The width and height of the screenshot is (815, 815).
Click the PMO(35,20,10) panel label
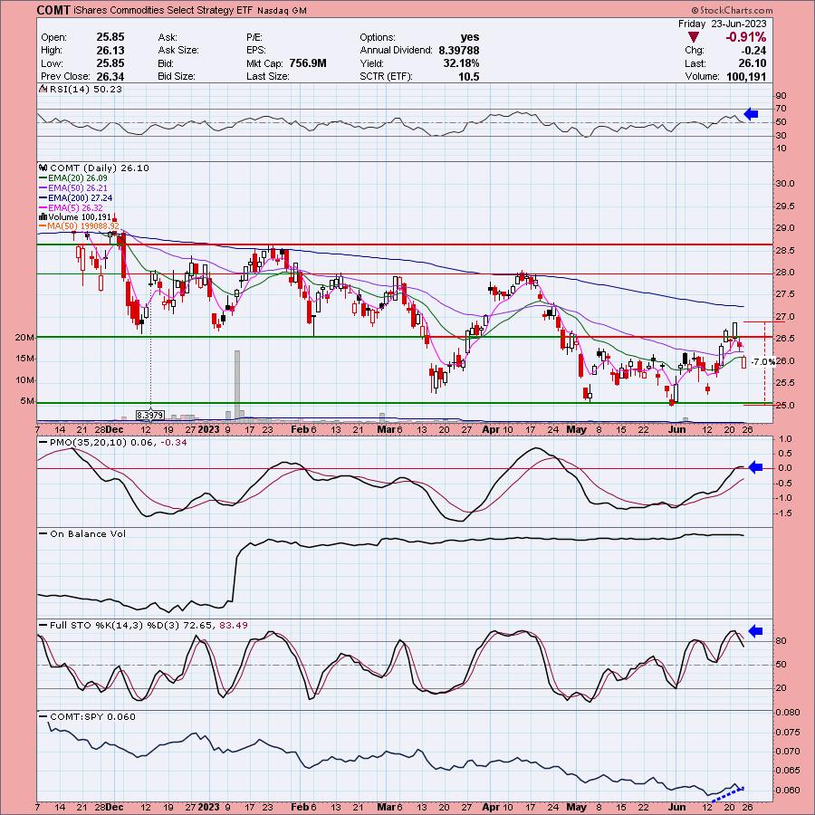[x=114, y=442]
